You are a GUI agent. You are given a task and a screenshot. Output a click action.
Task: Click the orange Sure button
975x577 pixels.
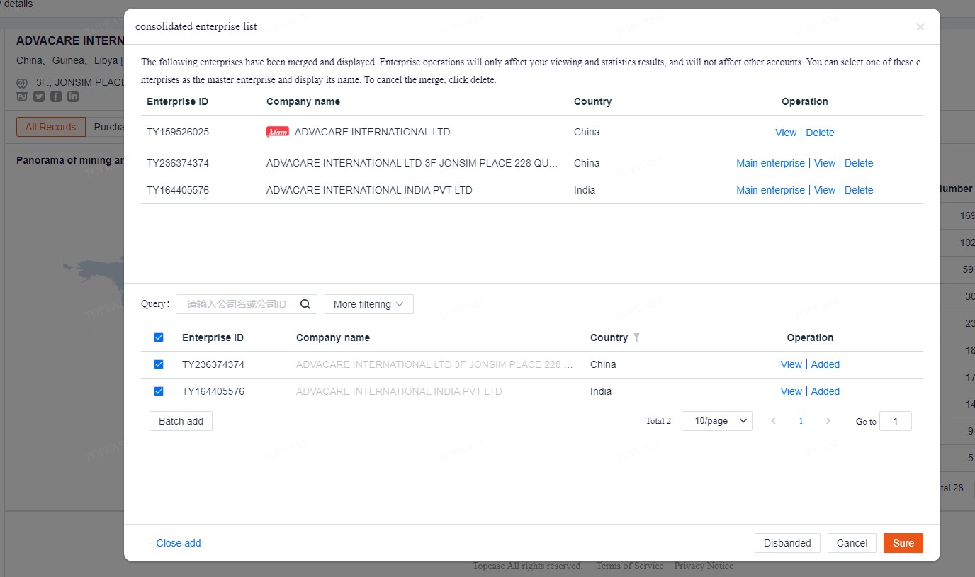(903, 543)
